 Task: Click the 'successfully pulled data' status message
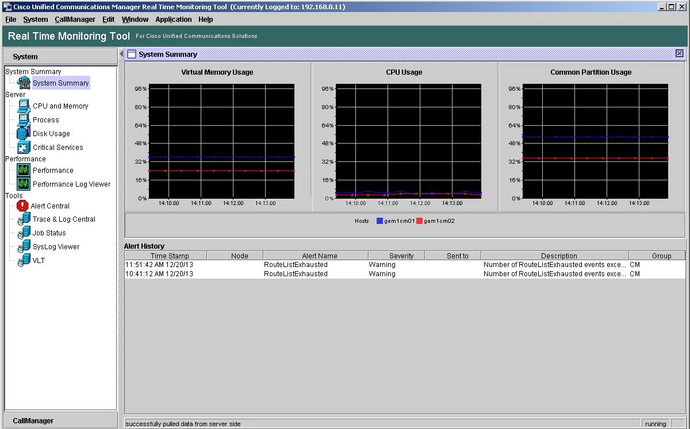[x=183, y=424]
